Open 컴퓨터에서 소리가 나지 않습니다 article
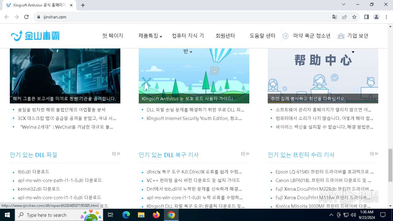The width and height of the screenshot is (393, 221). 325,118
